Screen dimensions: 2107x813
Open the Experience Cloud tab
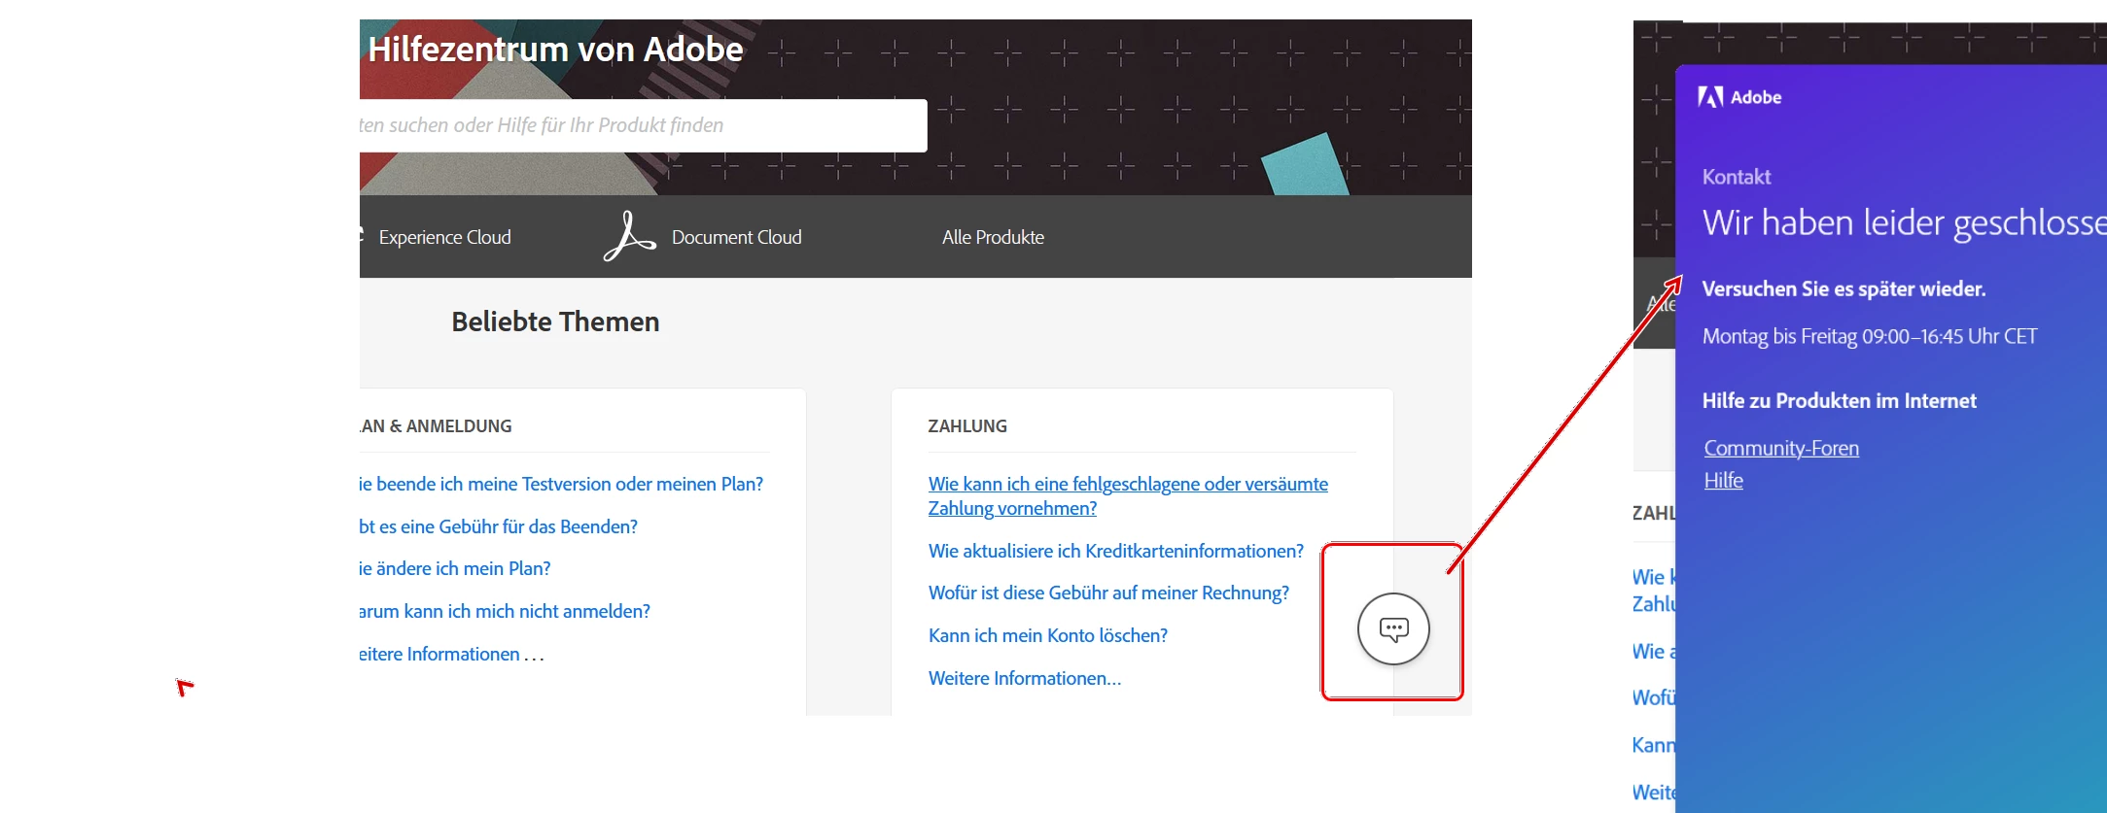(x=444, y=237)
